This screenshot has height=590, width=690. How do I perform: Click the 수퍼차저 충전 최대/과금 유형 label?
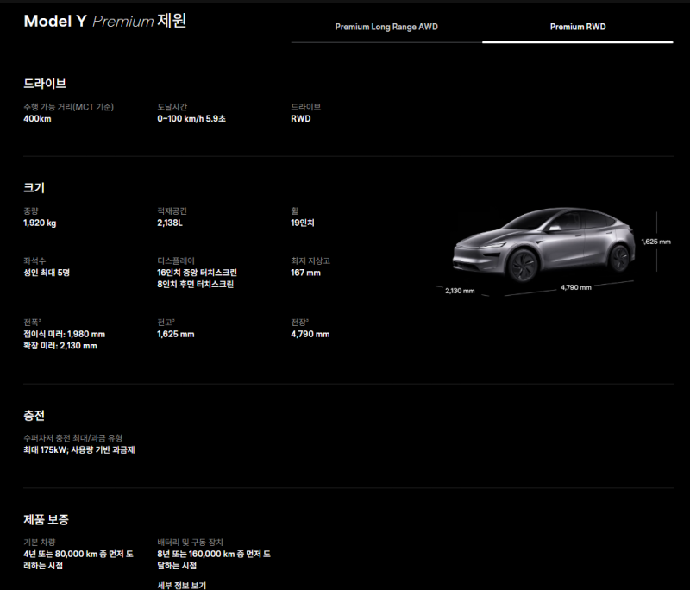point(73,438)
